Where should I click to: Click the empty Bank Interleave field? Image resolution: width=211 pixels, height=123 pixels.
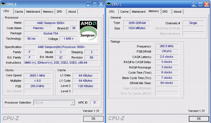(x=193, y=34)
